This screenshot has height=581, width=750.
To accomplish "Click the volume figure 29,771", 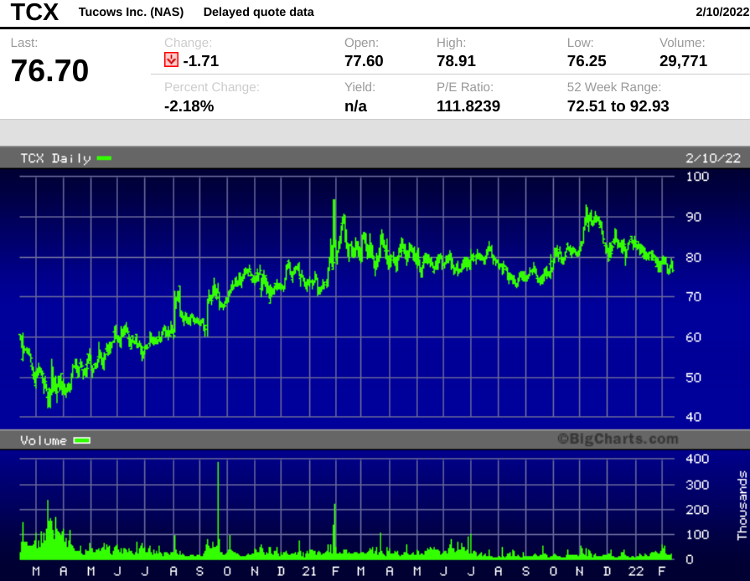I will pyautogui.click(x=684, y=60).
